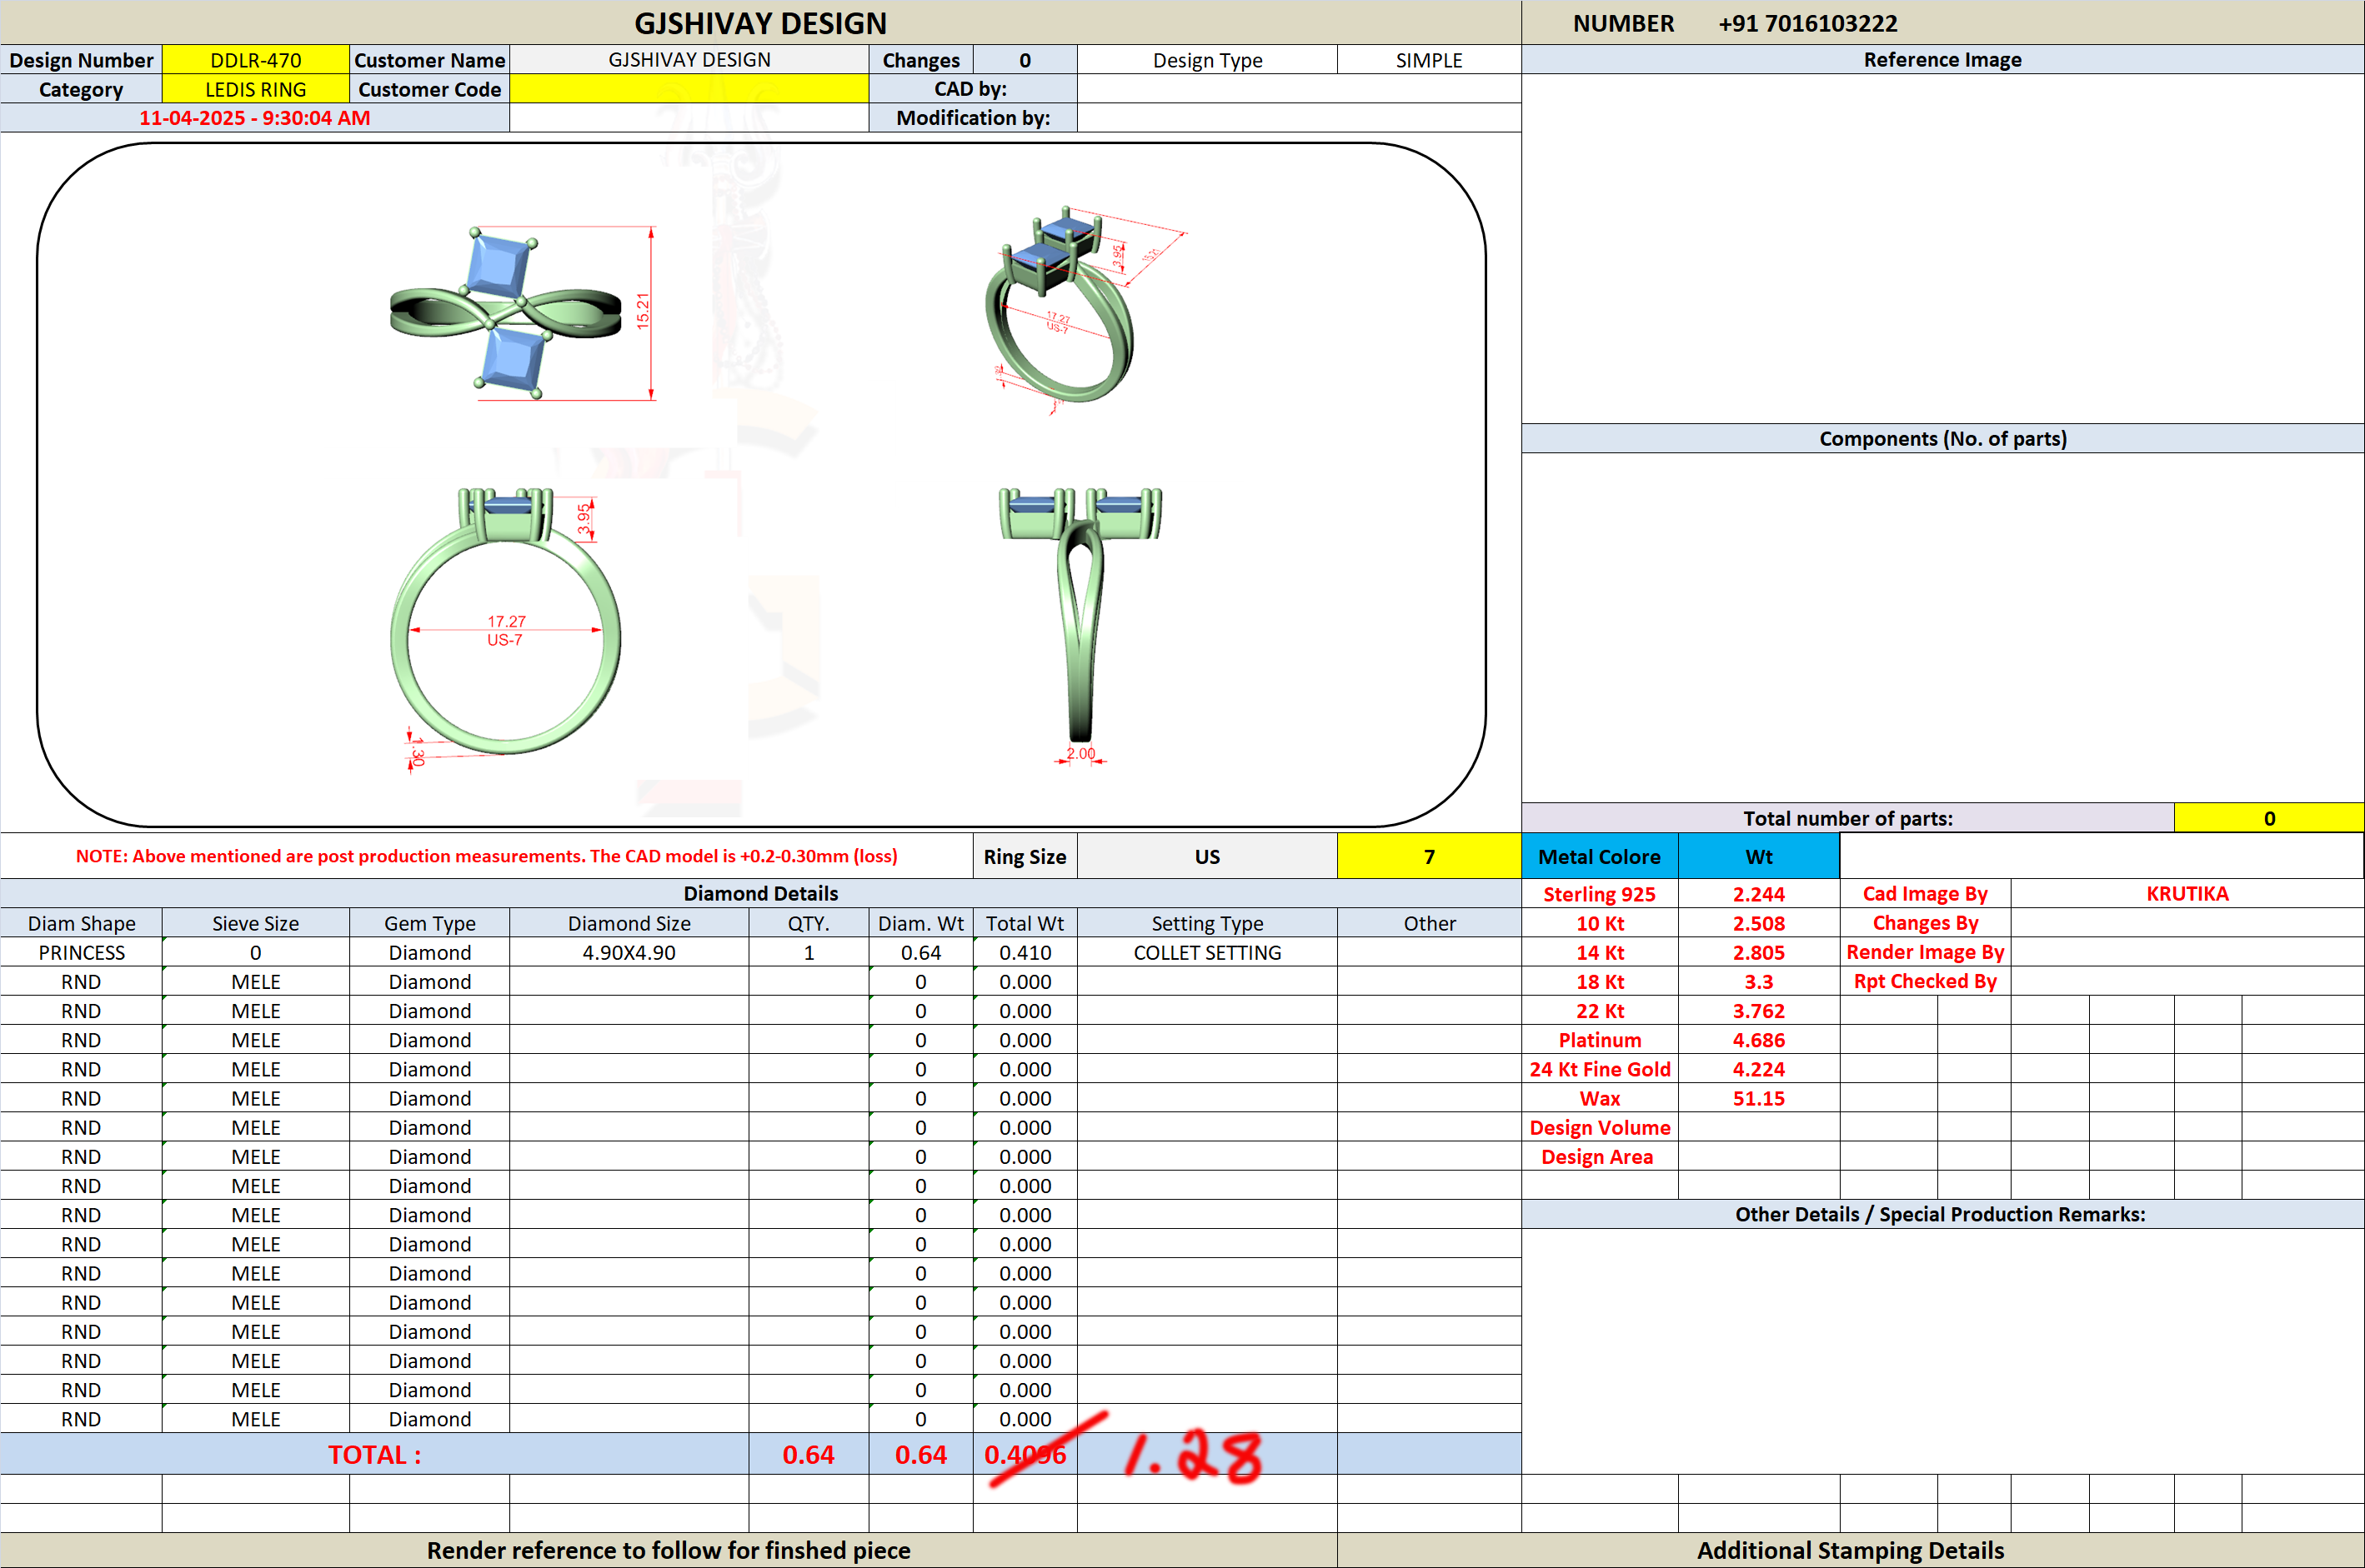Click the Total number of parts label
Image resolution: width=2365 pixels, height=1568 pixels.
click(1846, 818)
